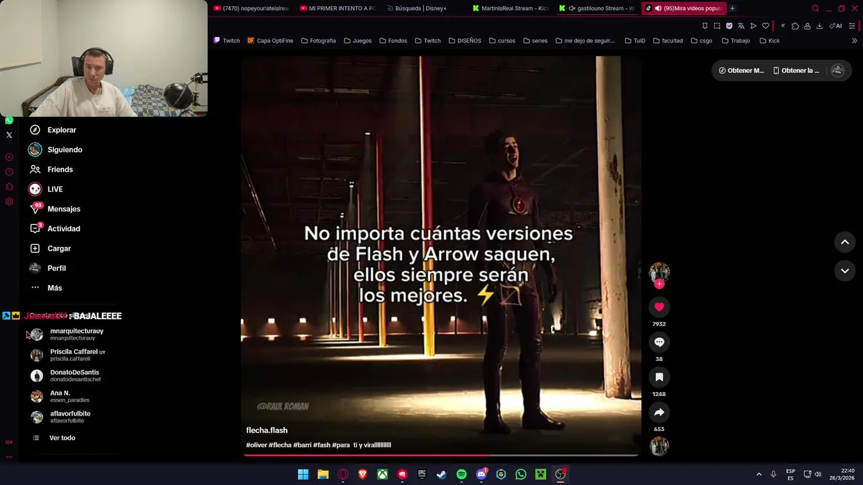Click the browser toolbar heart icon
This screenshot has height=485, width=863.
click(x=765, y=26)
